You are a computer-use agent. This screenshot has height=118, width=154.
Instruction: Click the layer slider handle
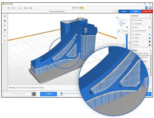coord(127,34)
